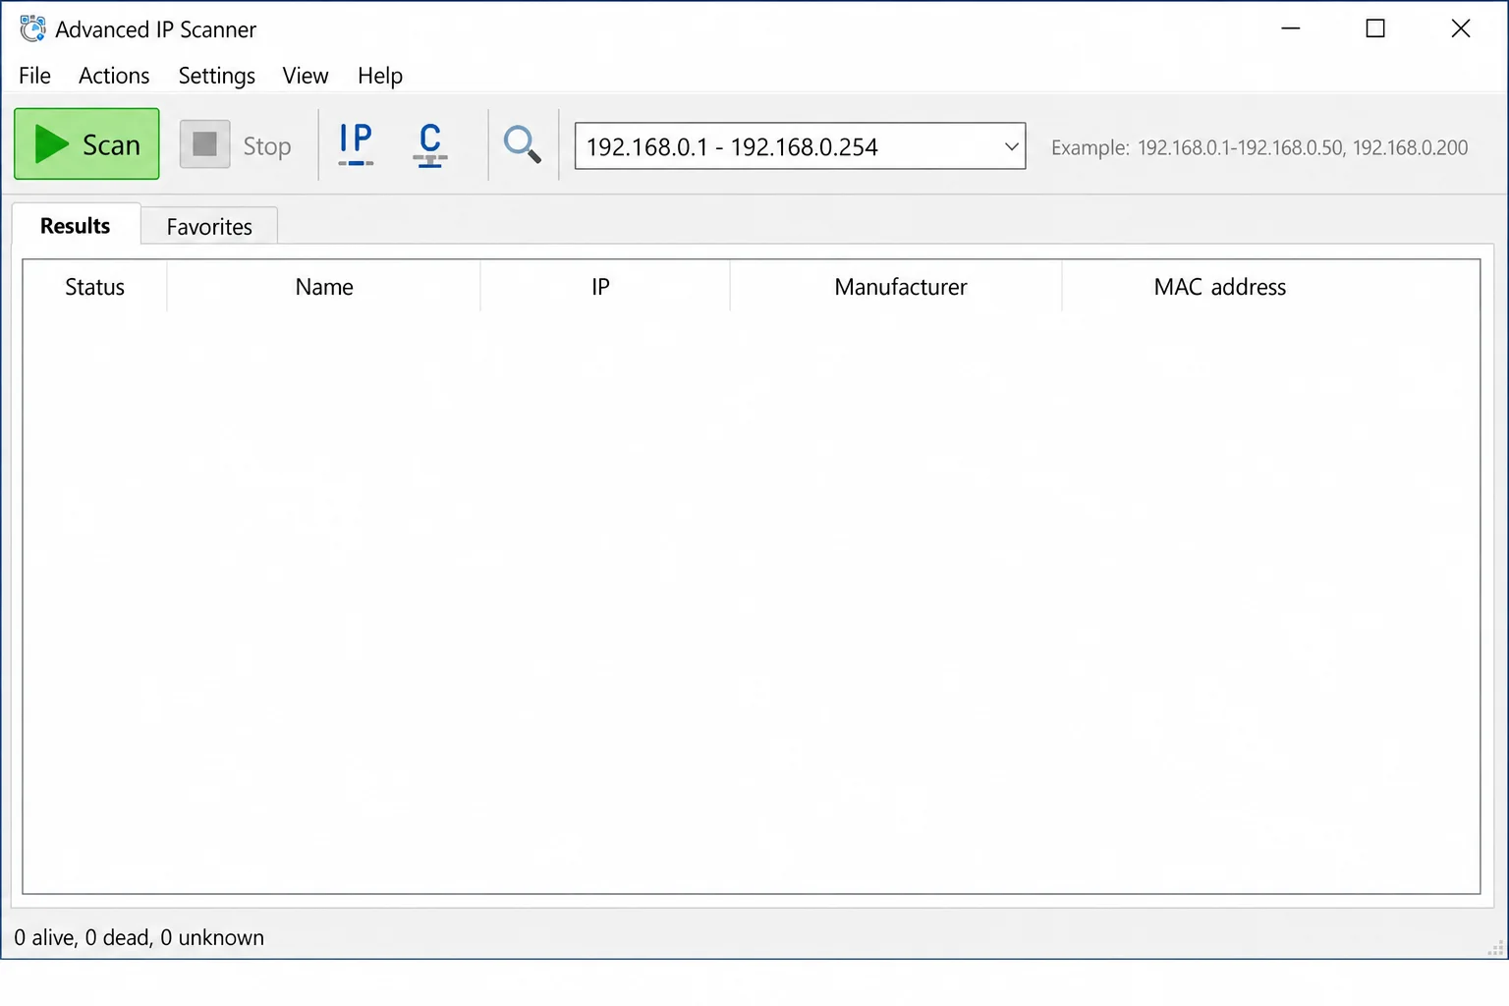Switch to the Results tab
This screenshot has width=1509, height=1006.
[76, 225]
